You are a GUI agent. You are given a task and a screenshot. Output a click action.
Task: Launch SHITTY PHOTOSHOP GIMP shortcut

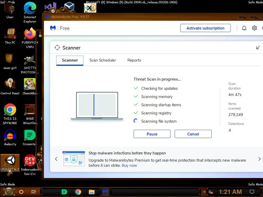point(30,64)
